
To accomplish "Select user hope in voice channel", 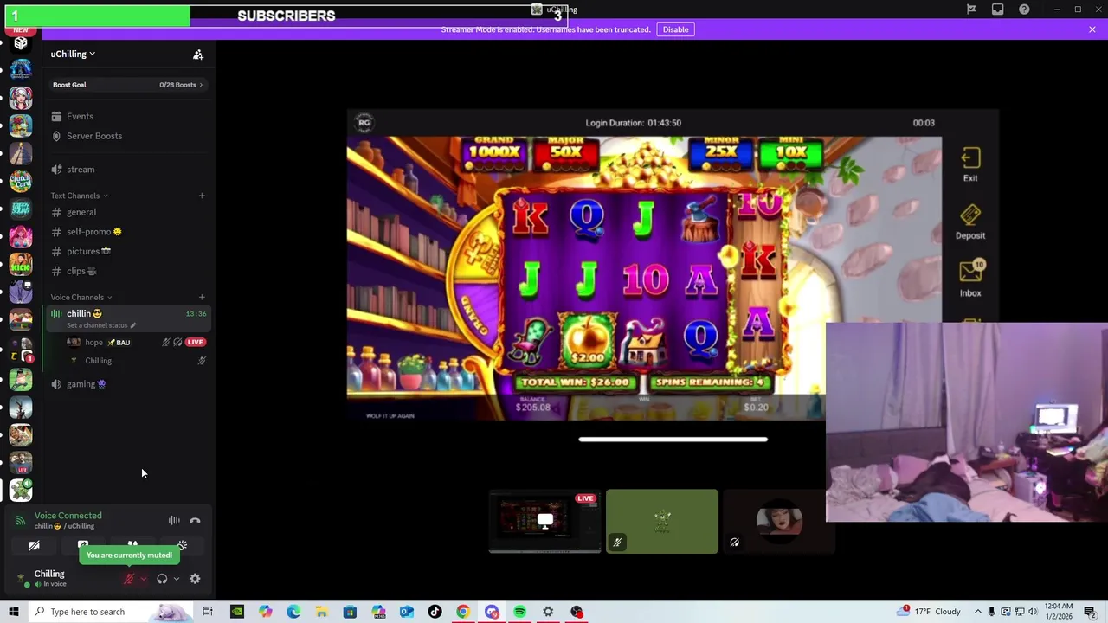I will point(127,342).
